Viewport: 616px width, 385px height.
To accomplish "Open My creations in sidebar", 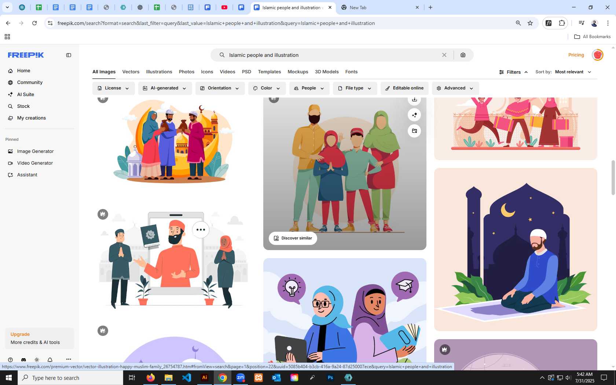I will tap(31, 118).
